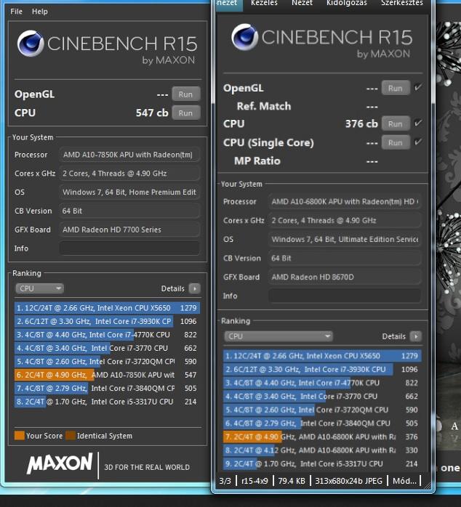Select the orange A10-6800K 376 ranking row

tap(322, 437)
